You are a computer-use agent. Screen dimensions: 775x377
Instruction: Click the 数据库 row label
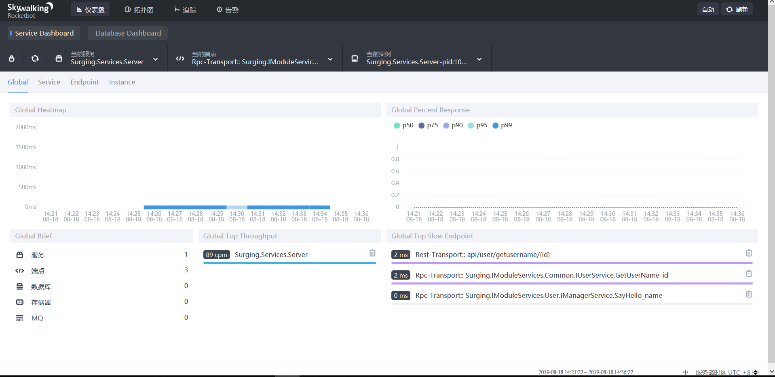pos(41,286)
